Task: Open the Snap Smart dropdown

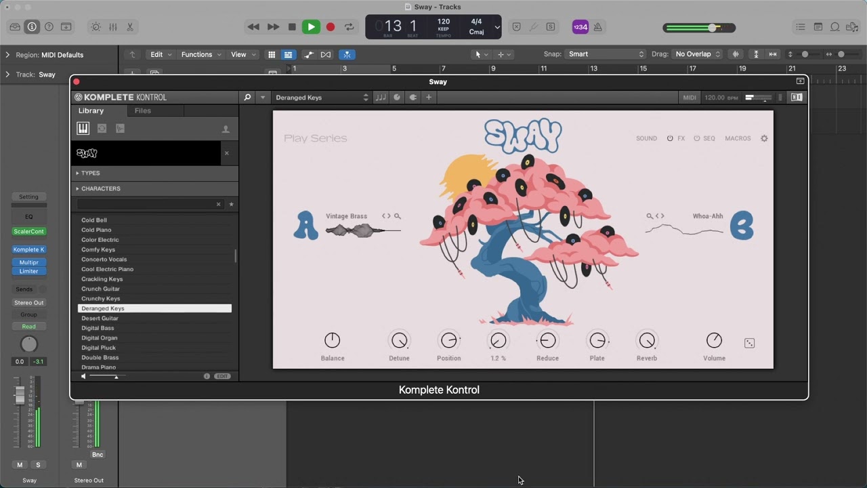Action: (606, 54)
